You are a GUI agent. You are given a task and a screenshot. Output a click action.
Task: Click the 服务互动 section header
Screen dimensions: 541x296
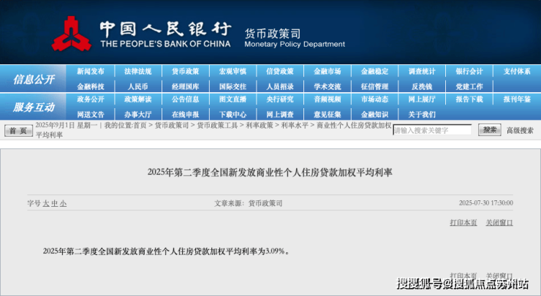point(34,107)
